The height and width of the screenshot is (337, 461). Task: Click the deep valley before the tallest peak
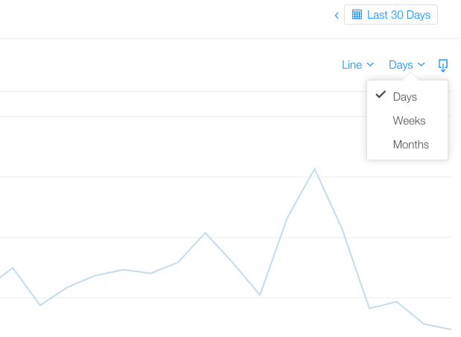point(260,295)
